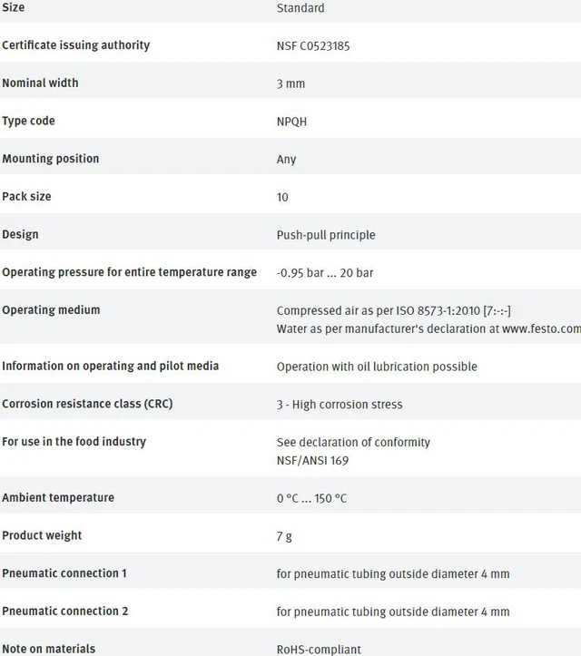Click the NSF/ANSI 169 entry
This screenshot has width=581, height=656.
[x=312, y=461]
